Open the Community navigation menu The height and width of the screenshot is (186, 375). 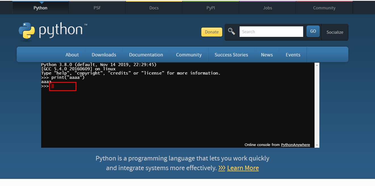pyautogui.click(x=189, y=55)
